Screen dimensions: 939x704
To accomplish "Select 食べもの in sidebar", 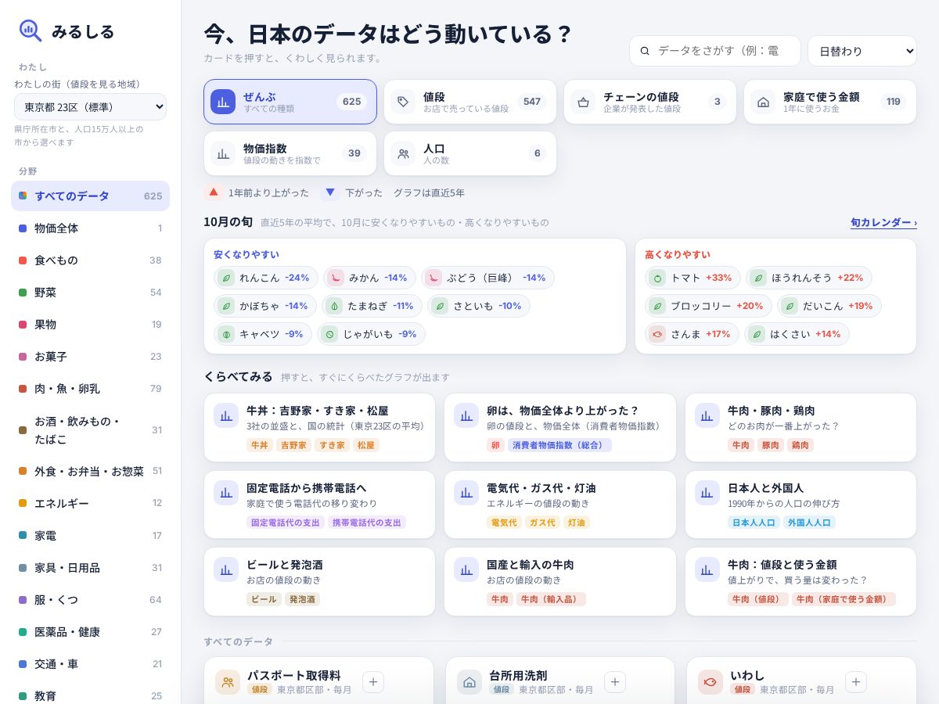I will point(90,260).
